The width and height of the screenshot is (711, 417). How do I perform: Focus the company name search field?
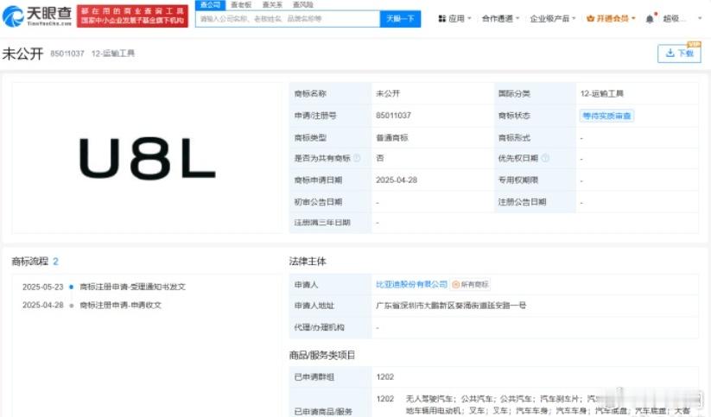click(x=288, y=19)
